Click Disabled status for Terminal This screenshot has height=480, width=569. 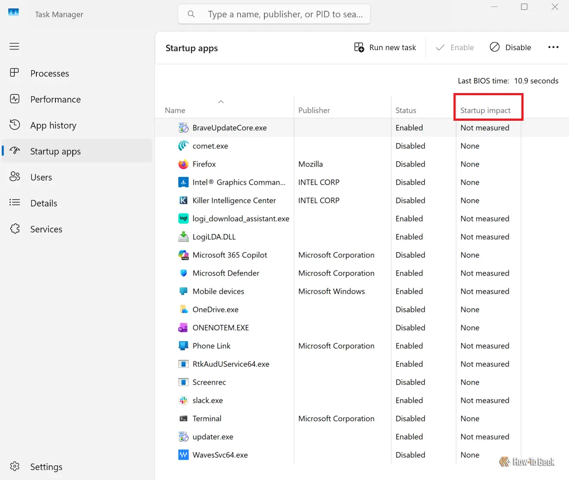point(410,419)
